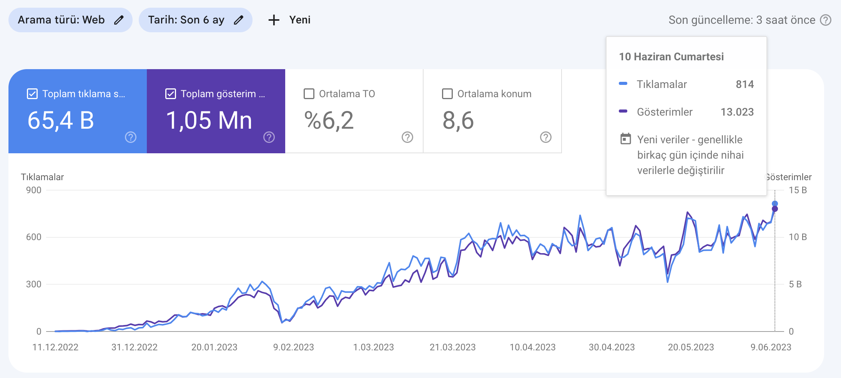Click the Yeni filter button
The height and width of the screenshot is (378, 841).
[289, 20]
